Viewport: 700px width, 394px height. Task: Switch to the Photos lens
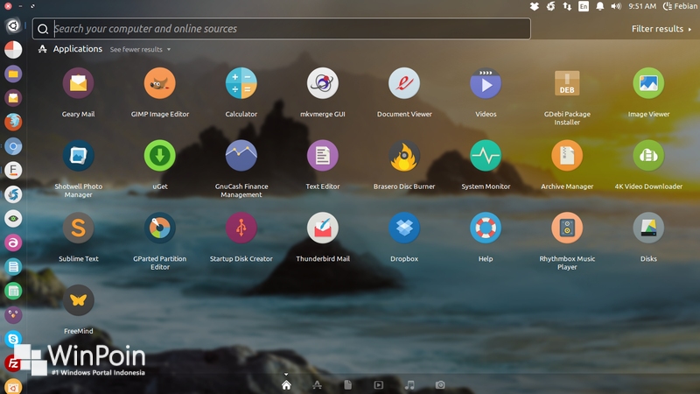(x=440, y=384)
